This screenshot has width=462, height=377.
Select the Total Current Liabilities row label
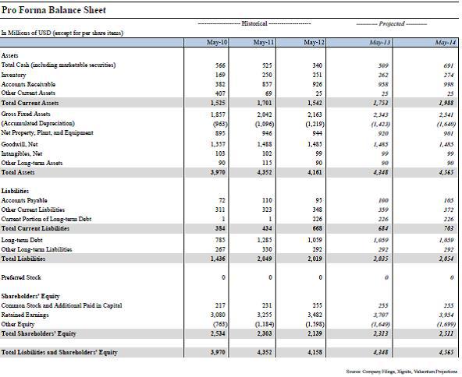coord(35,228)
